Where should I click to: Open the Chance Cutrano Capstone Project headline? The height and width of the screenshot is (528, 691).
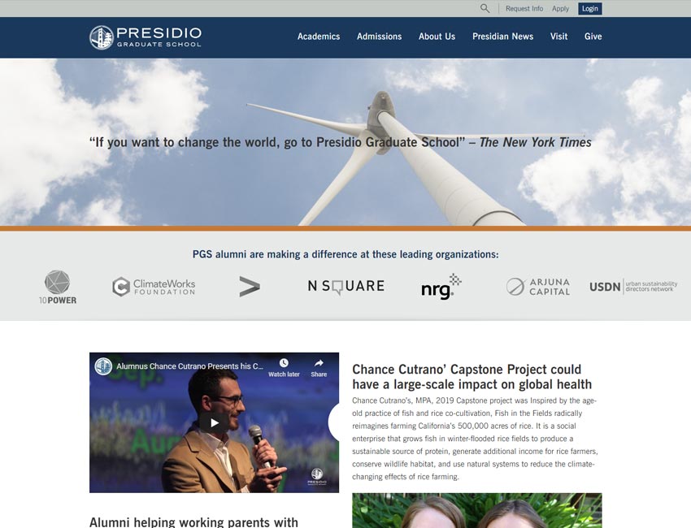pos(472,377)
